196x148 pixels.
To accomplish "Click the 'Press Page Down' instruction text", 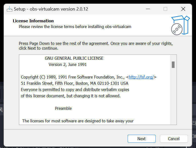I will 96,46.
